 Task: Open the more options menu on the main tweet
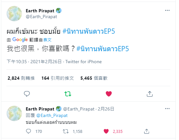coord(167,10)
